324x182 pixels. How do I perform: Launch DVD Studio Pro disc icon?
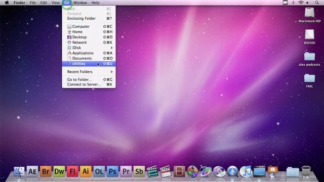tap(219, 171)
